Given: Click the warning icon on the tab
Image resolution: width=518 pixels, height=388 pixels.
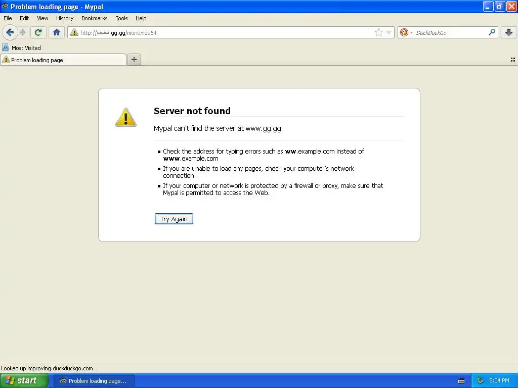Looking at the screenshot, I should [x=6, y=60].
